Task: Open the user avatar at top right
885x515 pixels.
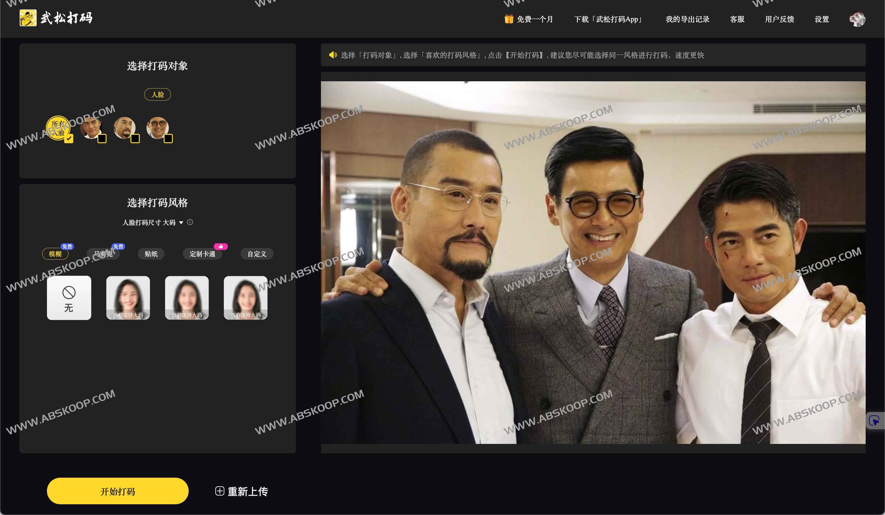Action: (858, 19)
